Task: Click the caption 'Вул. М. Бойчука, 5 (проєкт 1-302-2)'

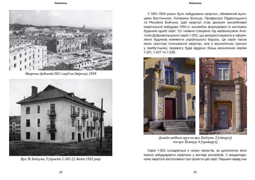Action: pyautogui.click(x=61, y=159)
